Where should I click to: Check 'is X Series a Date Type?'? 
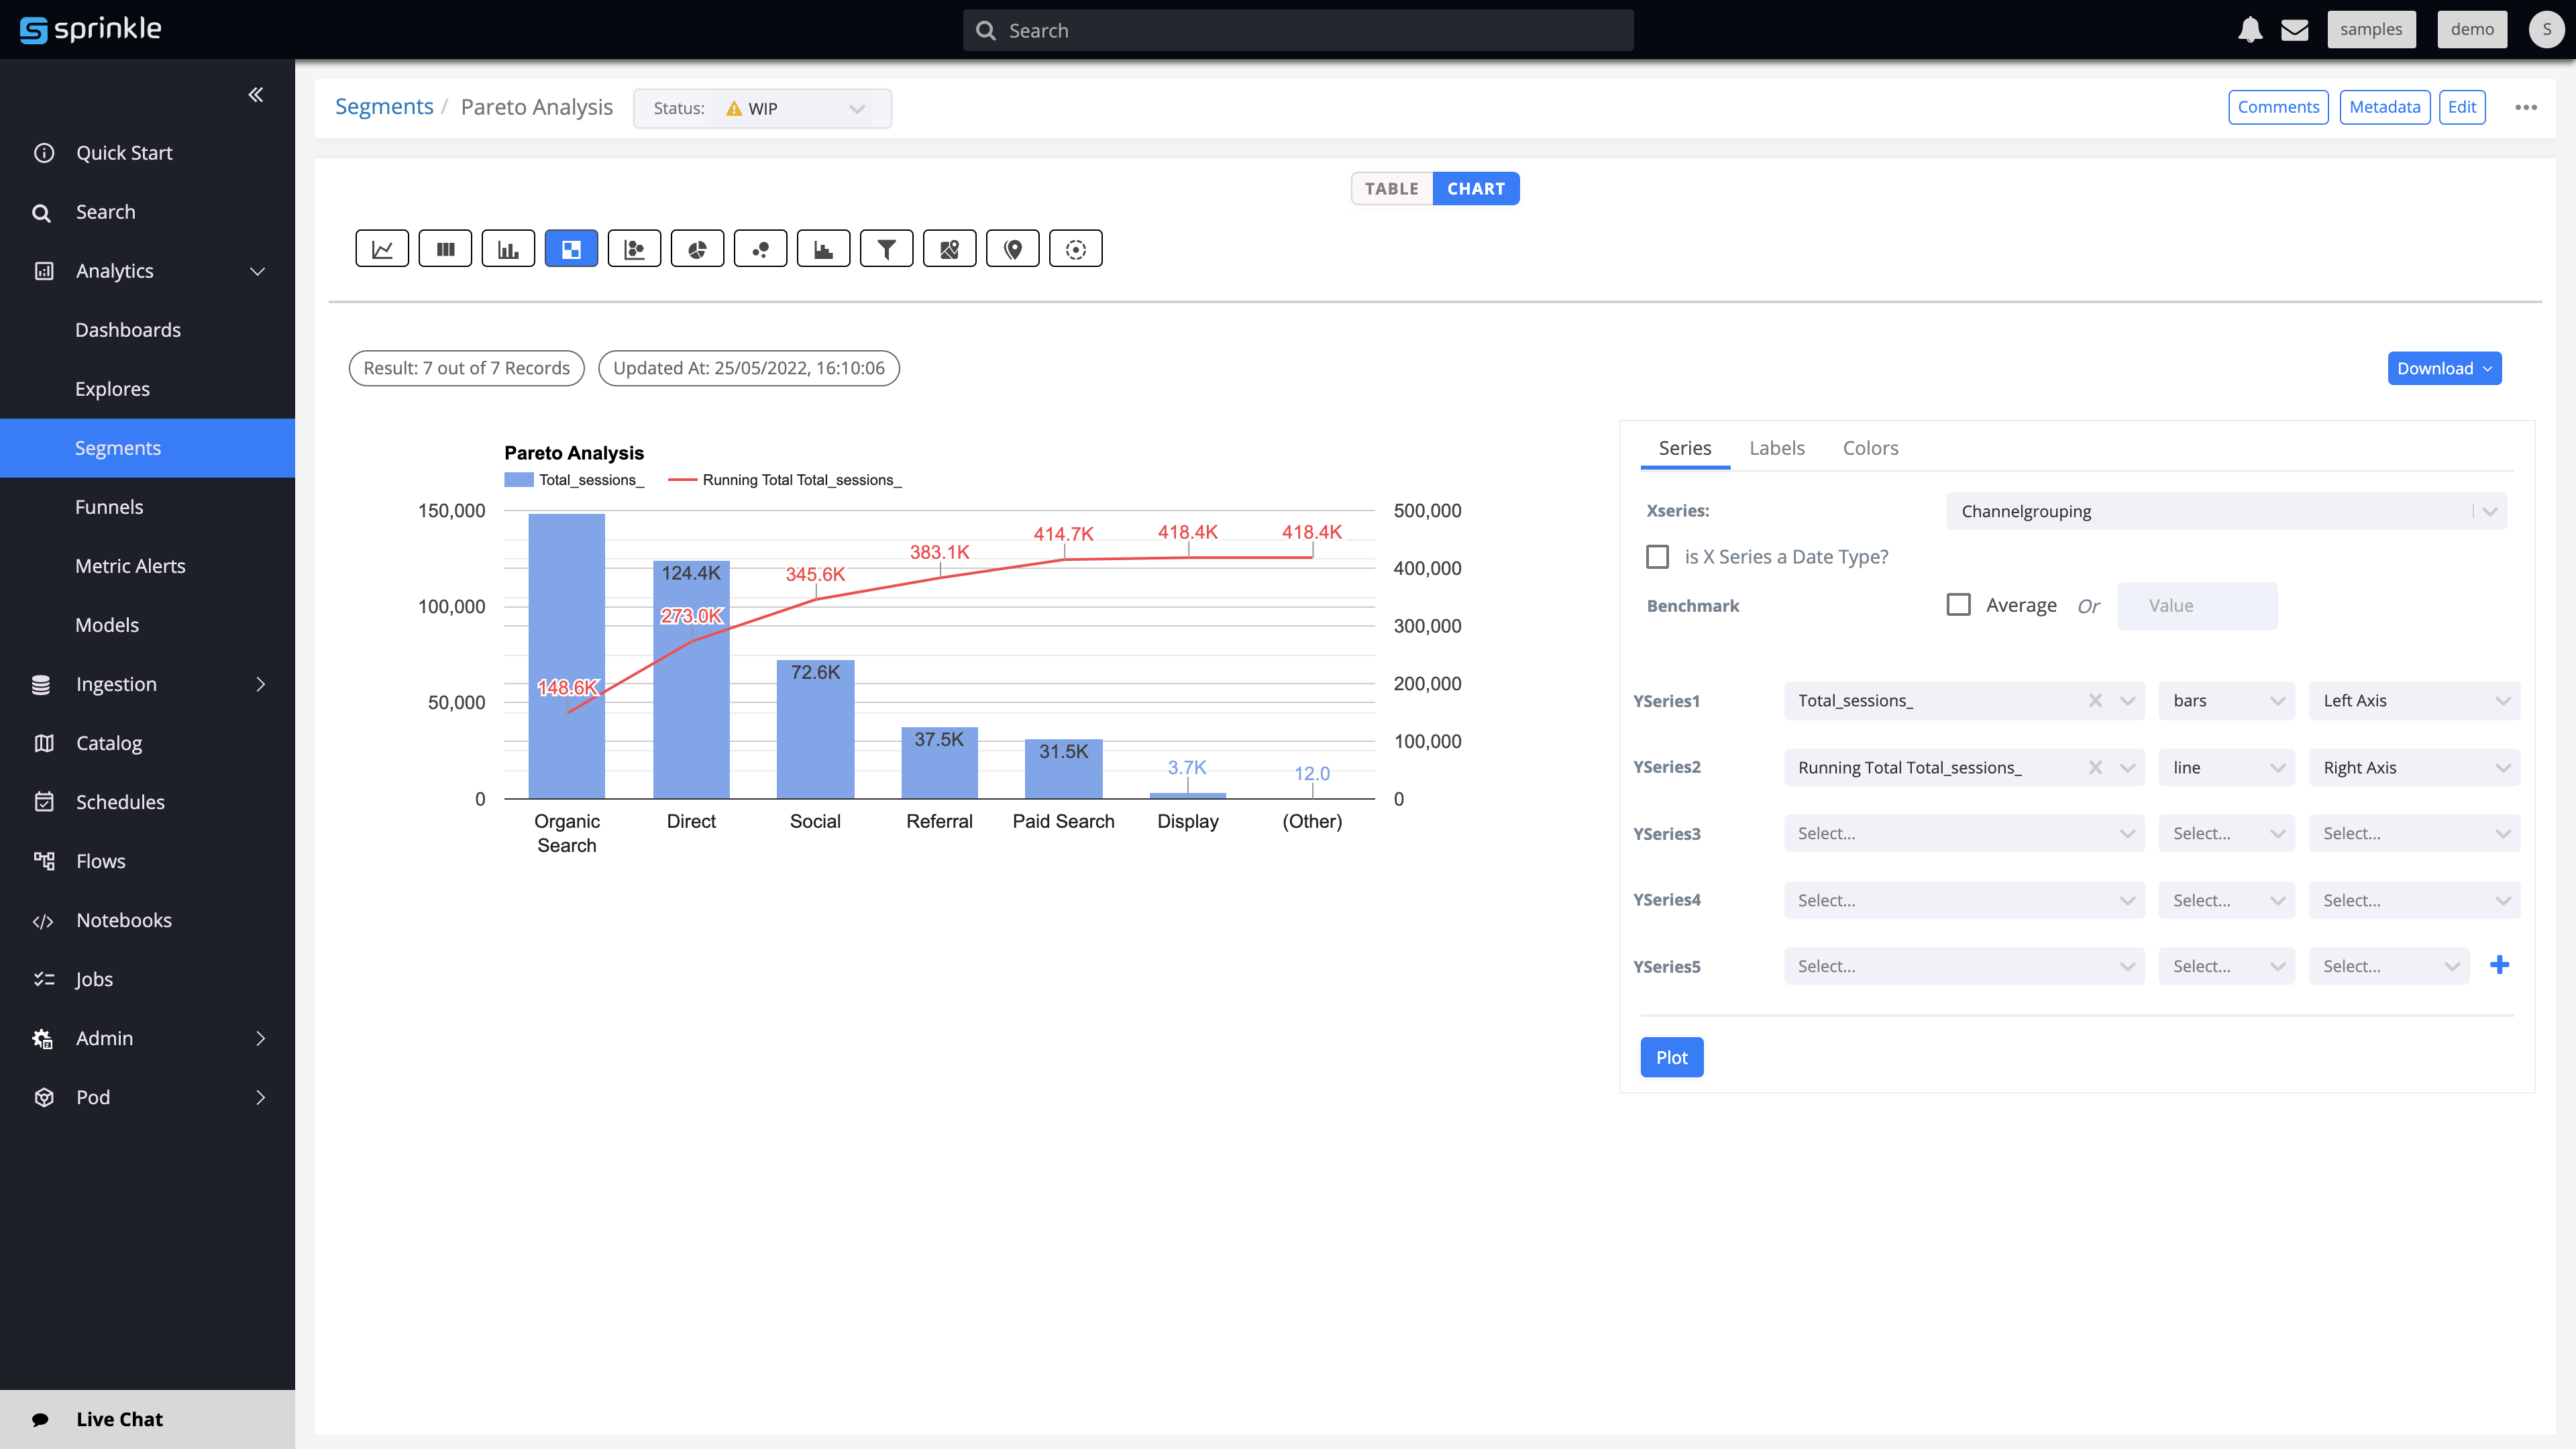point(1658,556)
